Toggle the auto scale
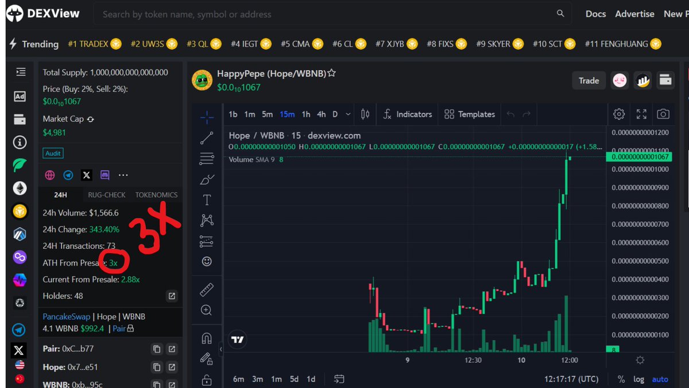The width and height of the screenshot is (689, 388). [x=660, y=379]
